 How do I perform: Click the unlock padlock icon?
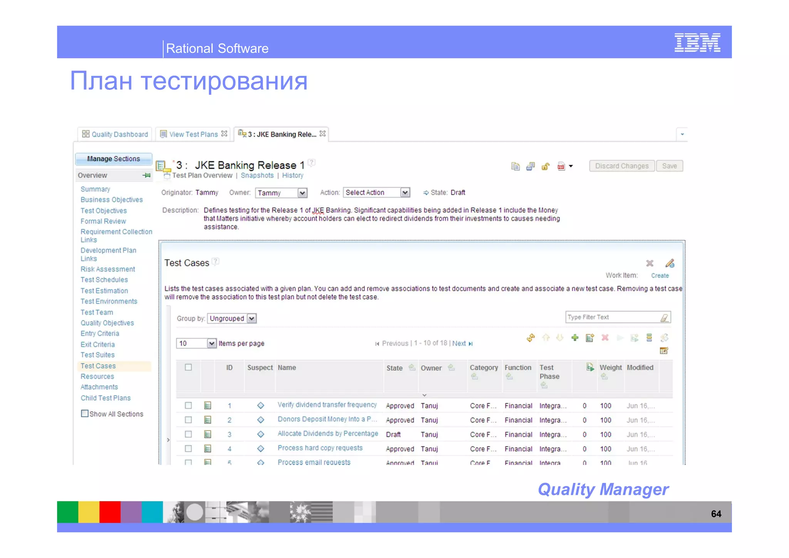click(x=546, y=166)
